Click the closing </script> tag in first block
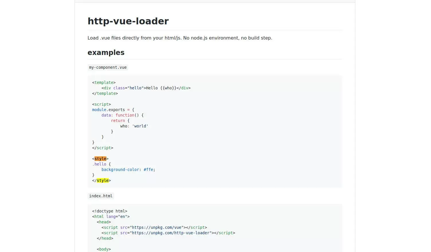 tap(103, 148)
